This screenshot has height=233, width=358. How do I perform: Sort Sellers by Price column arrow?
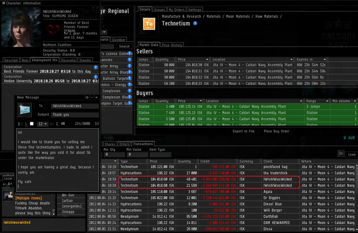pyautogui.click(x=207, y=59)
